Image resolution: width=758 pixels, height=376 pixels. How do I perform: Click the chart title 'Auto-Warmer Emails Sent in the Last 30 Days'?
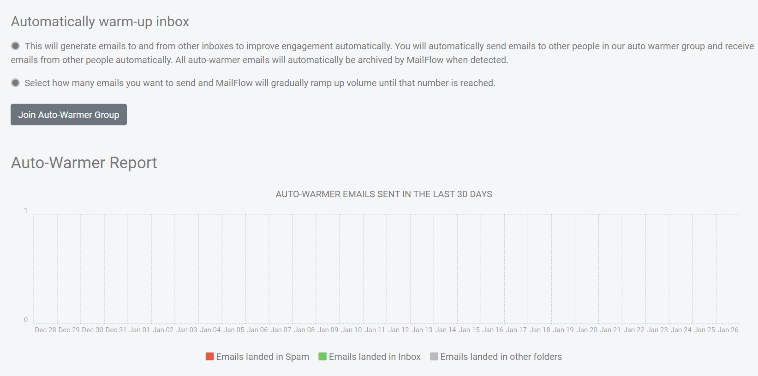click(383, 194)
